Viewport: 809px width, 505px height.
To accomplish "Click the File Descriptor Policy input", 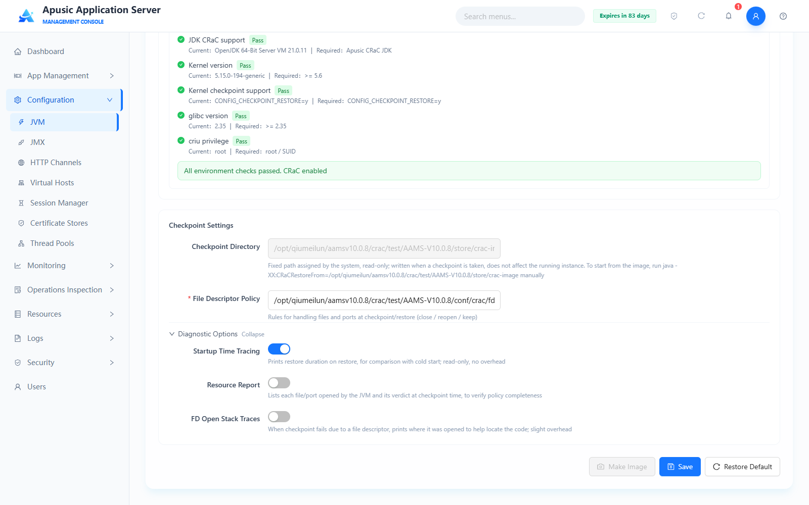I will (x=384, y=300).
